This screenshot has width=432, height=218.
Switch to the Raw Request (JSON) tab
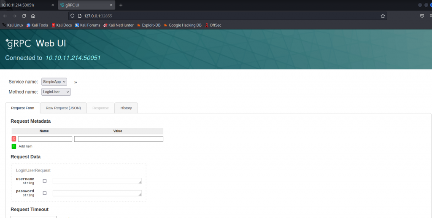pyautogui.click(x=63, y=108)
